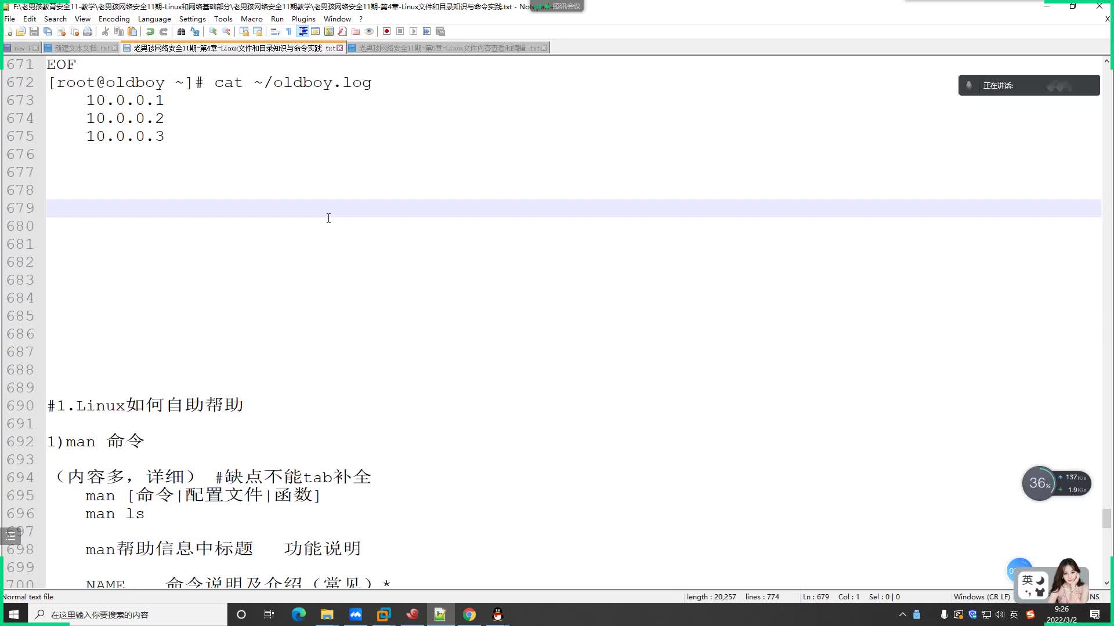1114x626 pixels.
Task: Click the CPU usage percentage indicator 36%
Action: (x=1038, y=483)
